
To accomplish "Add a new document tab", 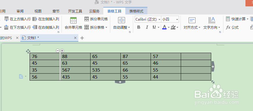I will point(82,38).
